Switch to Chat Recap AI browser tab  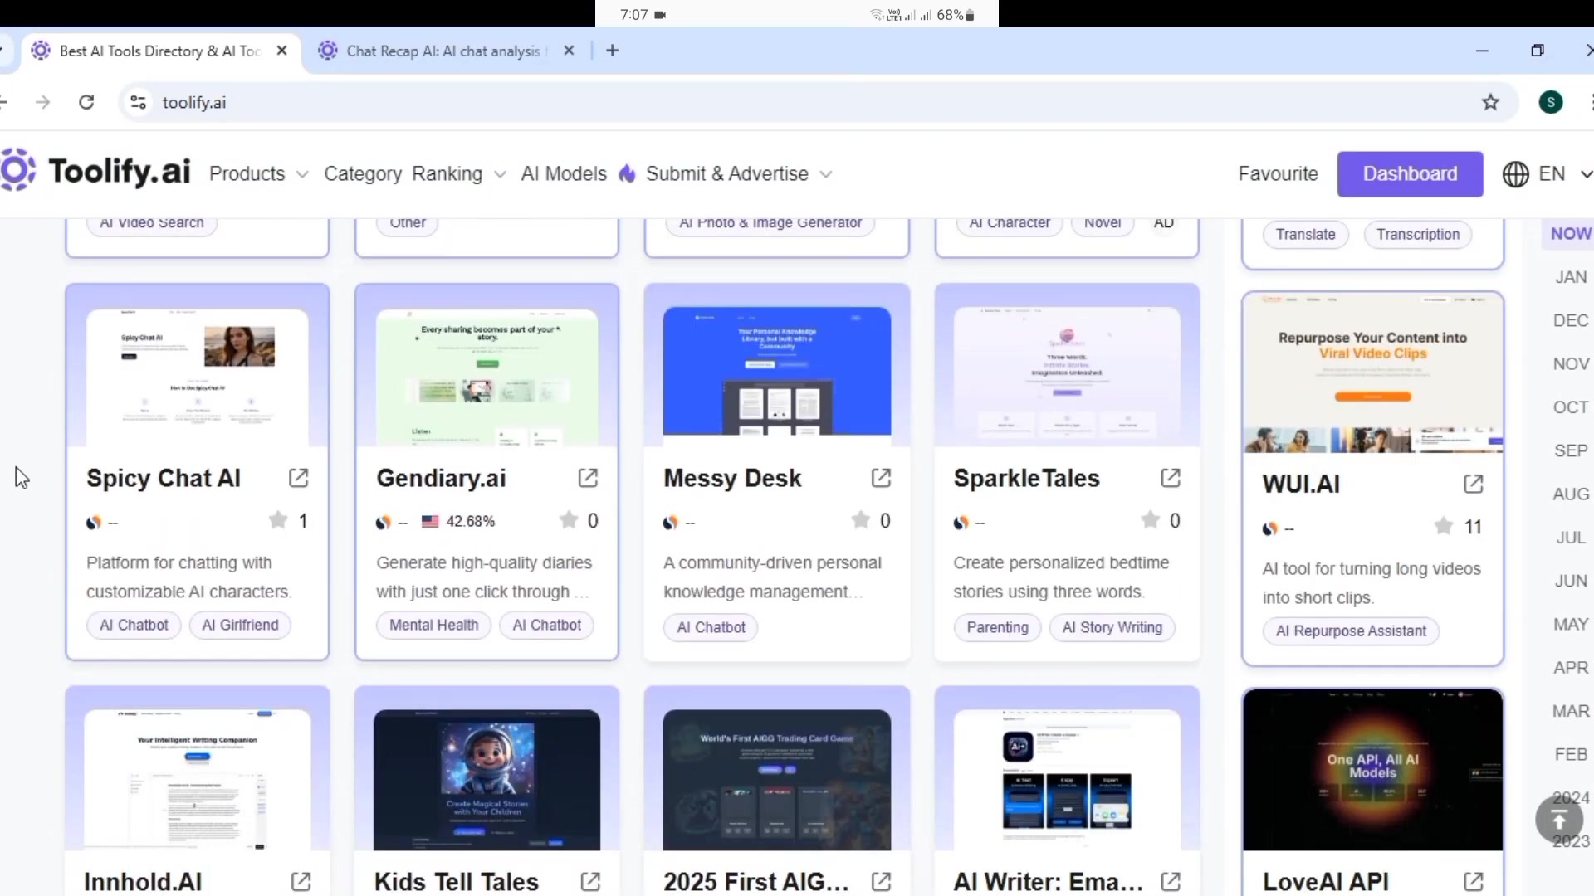[447, 51]
